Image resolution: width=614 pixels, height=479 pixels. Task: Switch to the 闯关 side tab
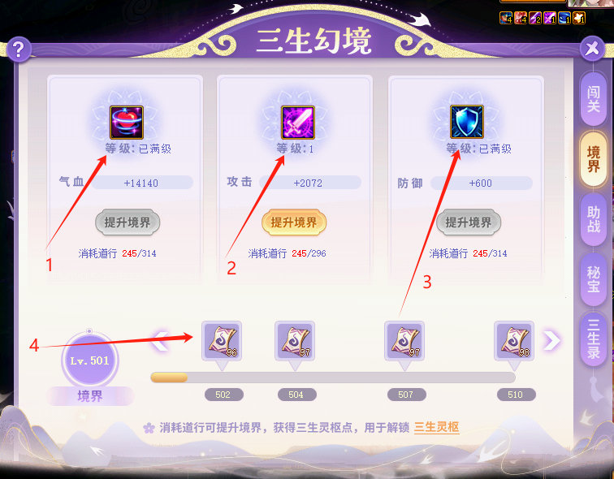pos(594,99)
